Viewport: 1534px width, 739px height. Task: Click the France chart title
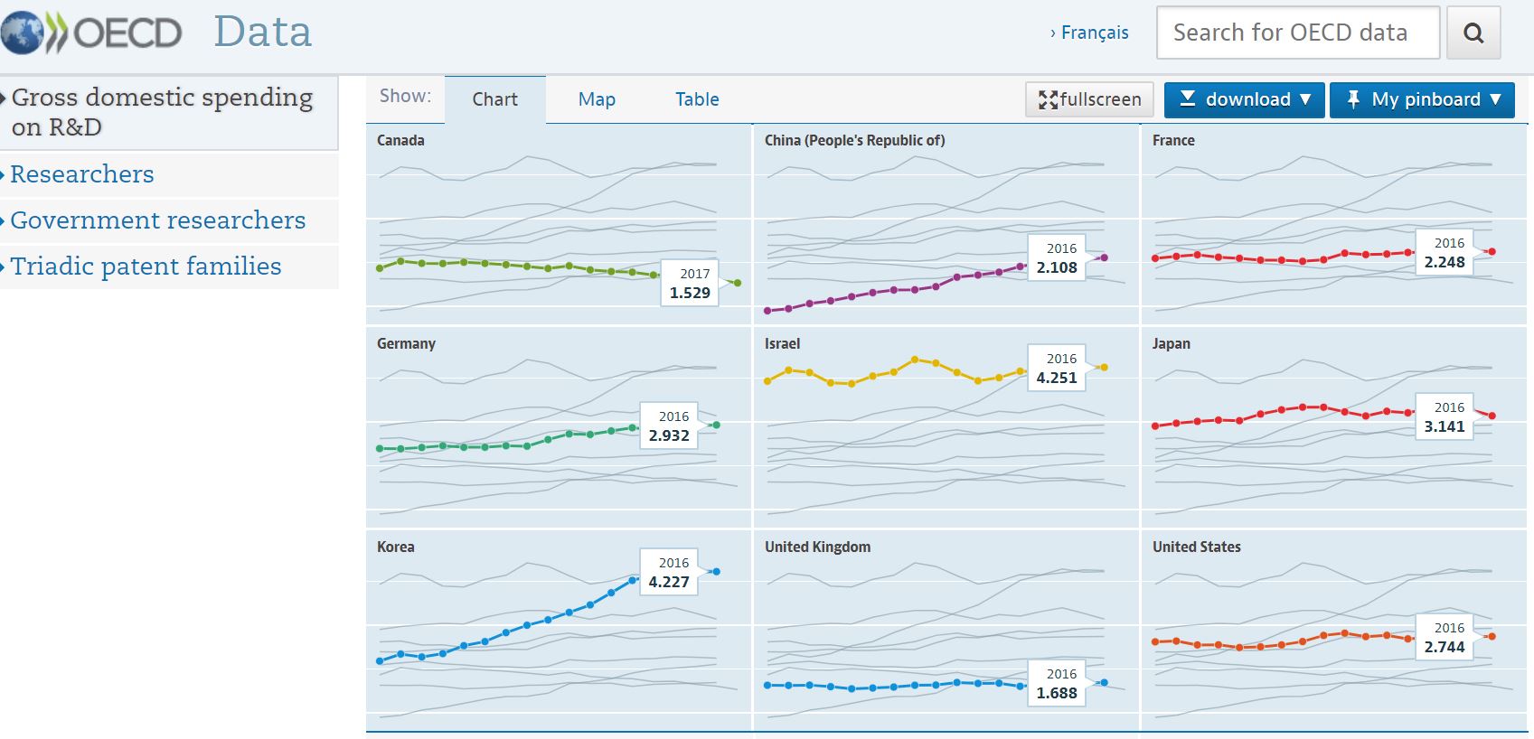tap(1173, 140)
